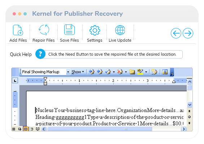Open toolbar options overflow arrow
The width and height of the screenshot is (204, 144).
pyautogui.click(x=172, y=72)
